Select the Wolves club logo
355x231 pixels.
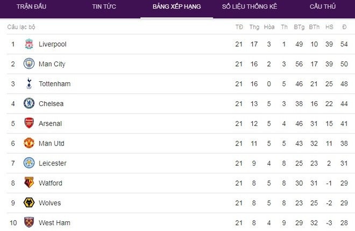[x=29, y=203]
